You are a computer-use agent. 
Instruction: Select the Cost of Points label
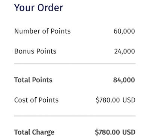coord(36,100)
